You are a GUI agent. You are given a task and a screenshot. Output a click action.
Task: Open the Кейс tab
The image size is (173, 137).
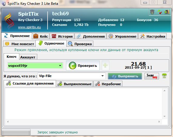tap(41, 36)
